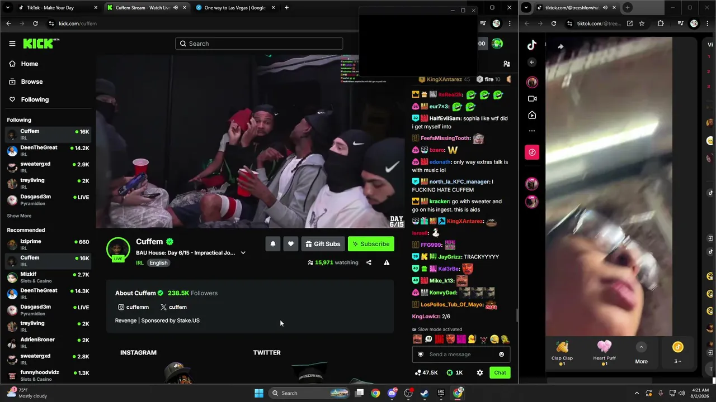The height and width of the screenshot is (402, 716).
Task: Click the Send a message chat field
Action: click(461, 355)
